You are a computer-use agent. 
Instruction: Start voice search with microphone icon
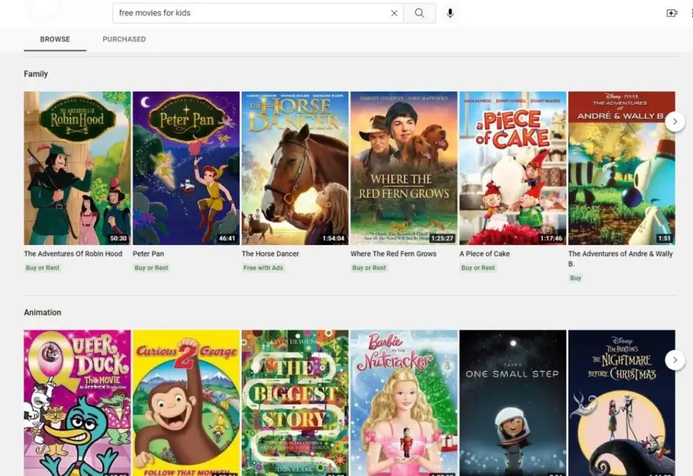pos(450,14)
